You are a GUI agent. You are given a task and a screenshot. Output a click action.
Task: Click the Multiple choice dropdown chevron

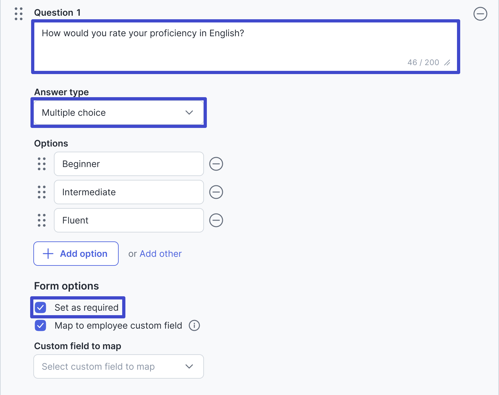(x=189, y=113)
